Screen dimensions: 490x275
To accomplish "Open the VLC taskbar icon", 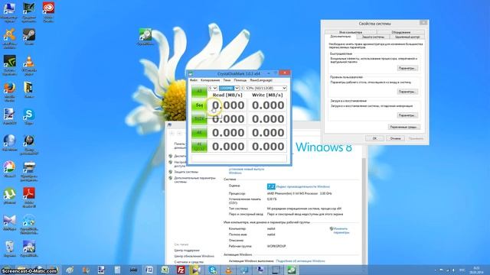I will coord(229,270).
